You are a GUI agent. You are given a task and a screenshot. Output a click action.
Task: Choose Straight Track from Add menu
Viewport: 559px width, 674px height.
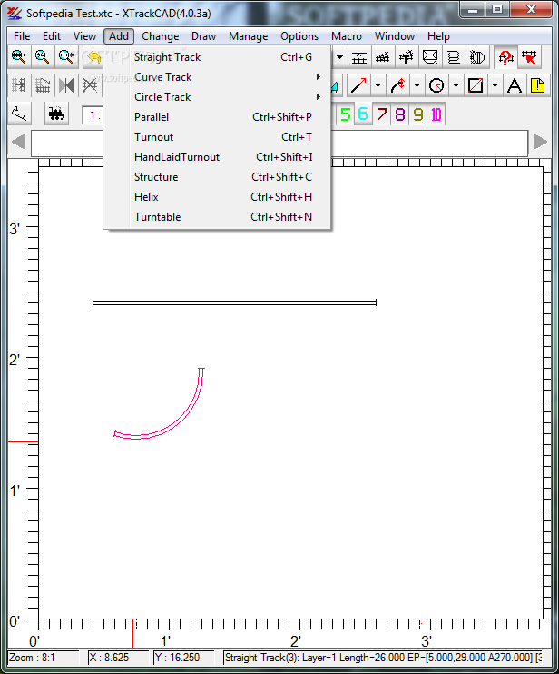(217, 57)
